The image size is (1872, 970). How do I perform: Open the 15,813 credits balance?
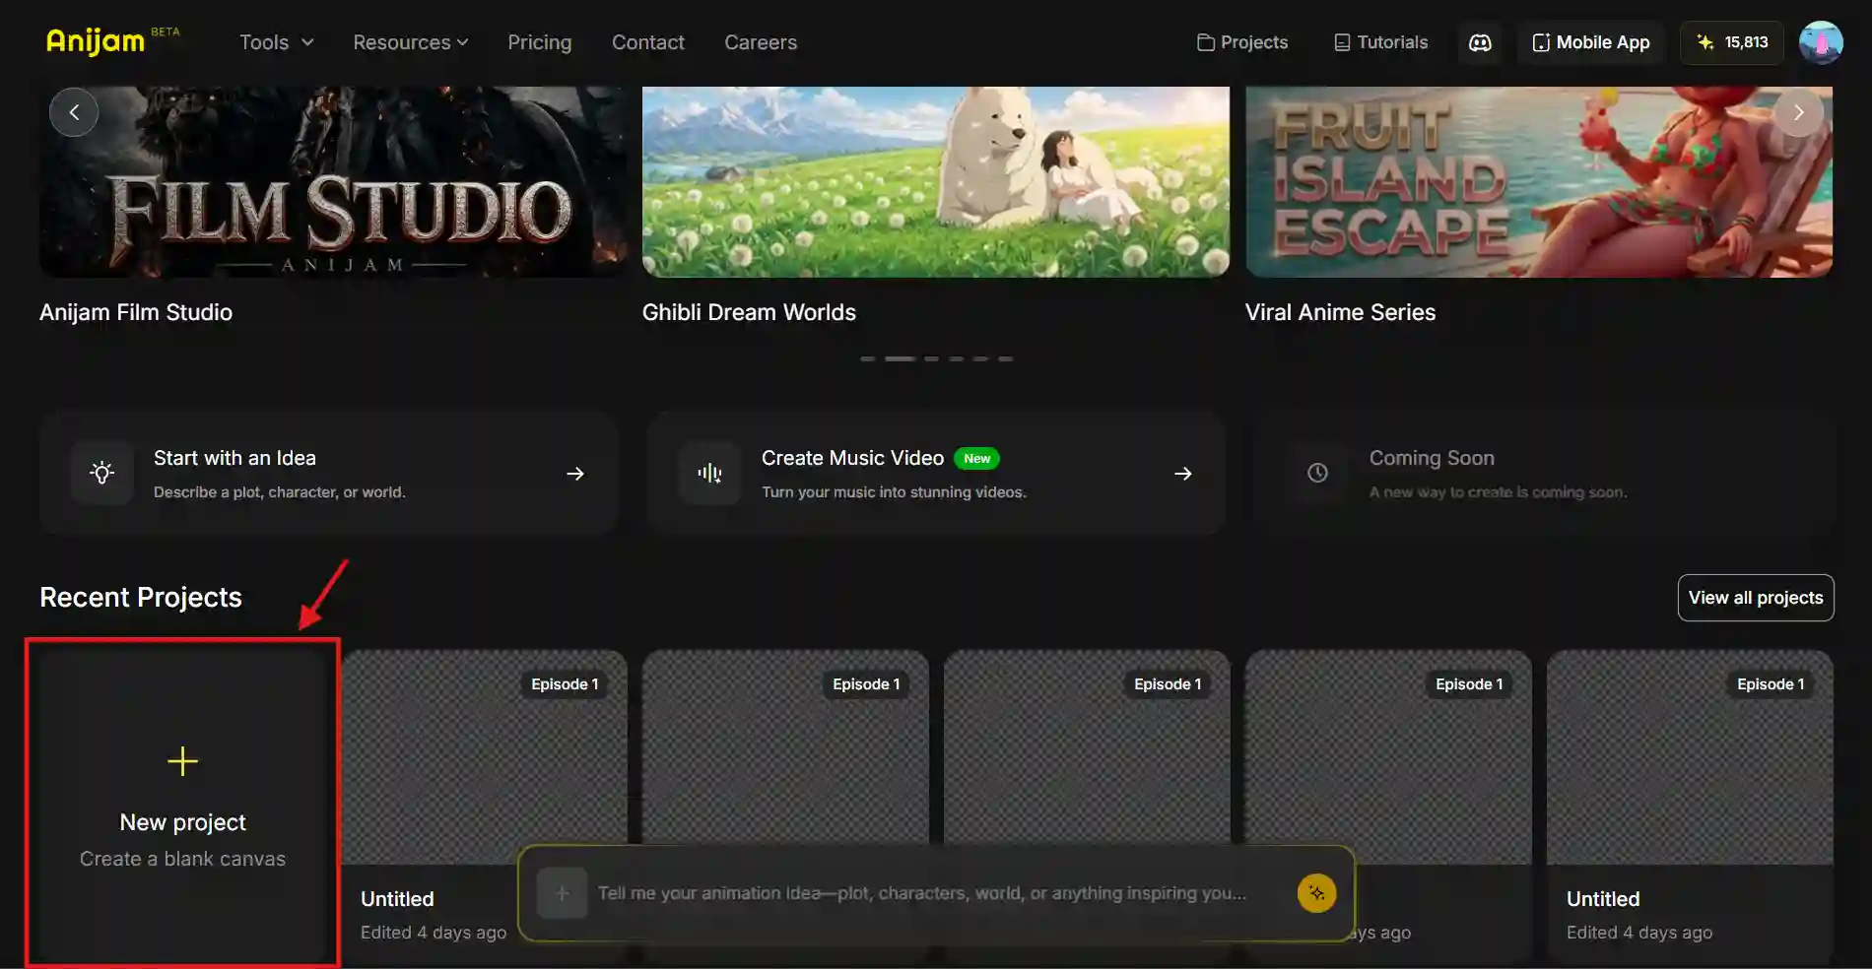1732,42
